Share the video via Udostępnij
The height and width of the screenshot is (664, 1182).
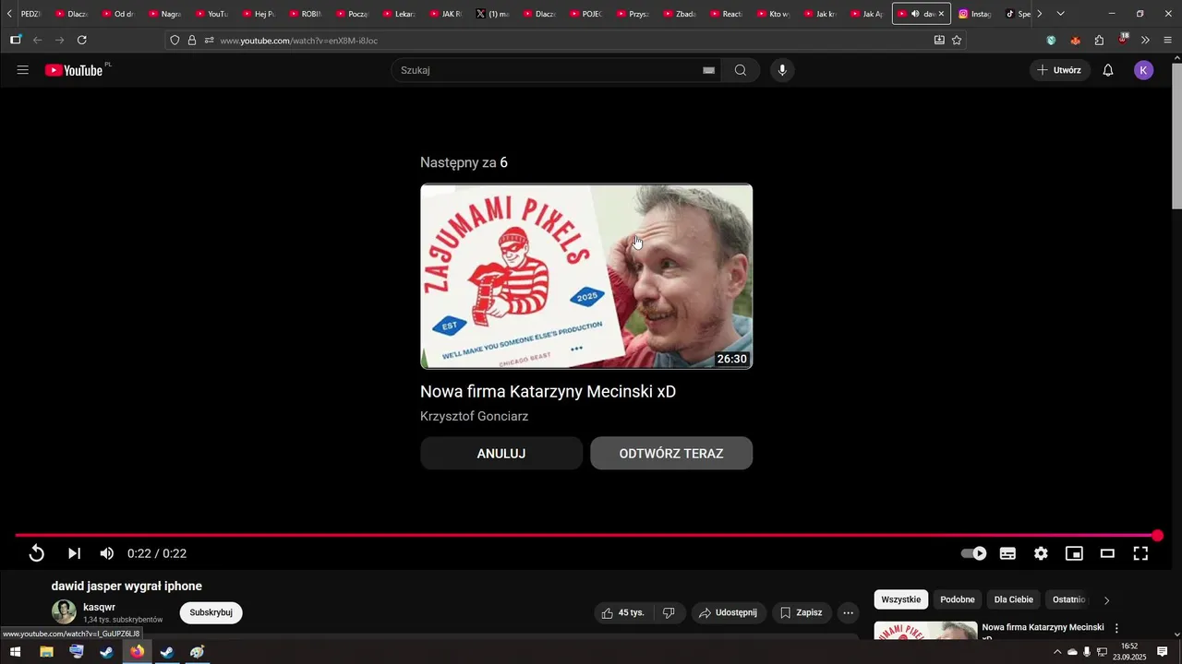[x=729, y=612]
